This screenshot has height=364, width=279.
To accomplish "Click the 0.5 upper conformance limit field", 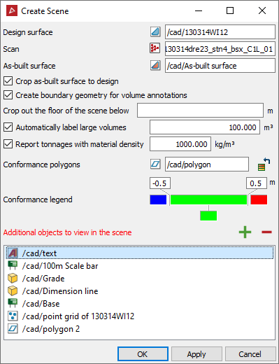I will [257, 183].
